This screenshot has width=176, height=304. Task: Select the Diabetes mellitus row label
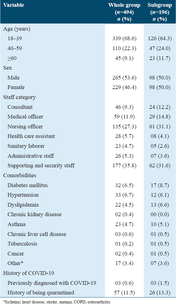click(x=28, y=185)
